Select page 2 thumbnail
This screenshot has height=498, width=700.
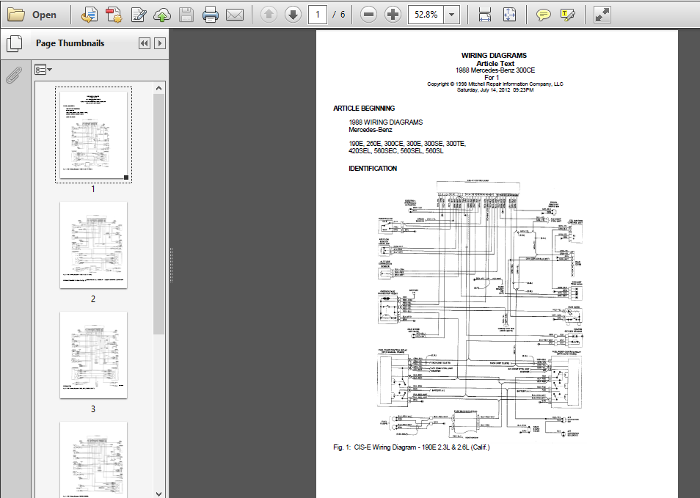coord(93,245)
